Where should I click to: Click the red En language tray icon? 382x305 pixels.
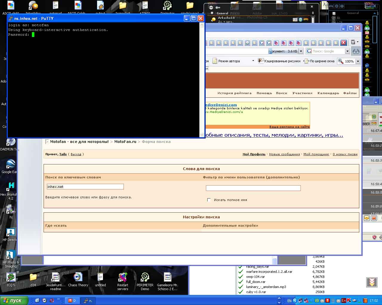tap(344, 301)
